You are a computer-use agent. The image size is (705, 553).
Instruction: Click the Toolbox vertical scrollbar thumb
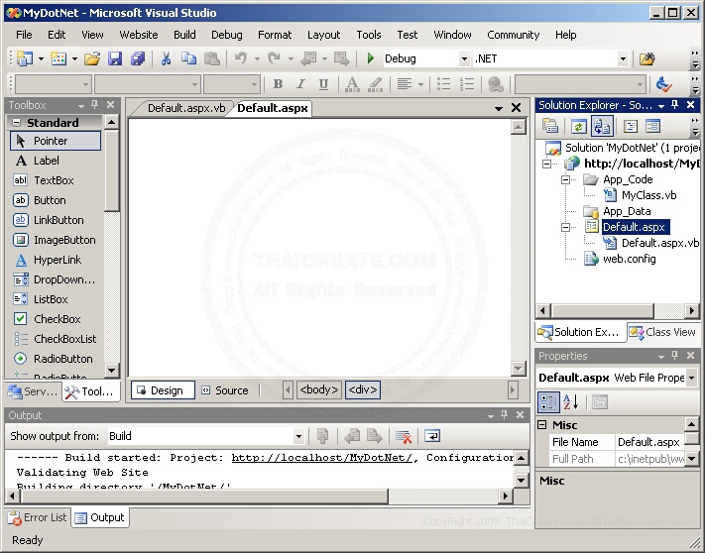[111, 169]
